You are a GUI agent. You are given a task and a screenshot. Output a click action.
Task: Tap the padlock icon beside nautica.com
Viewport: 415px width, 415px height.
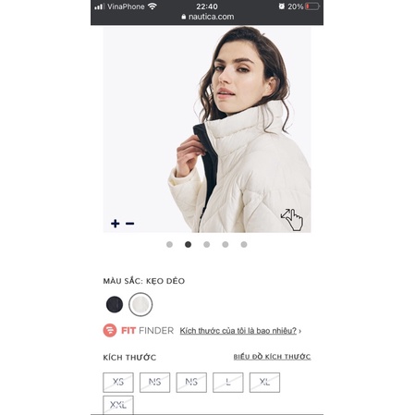click(184, 17)
